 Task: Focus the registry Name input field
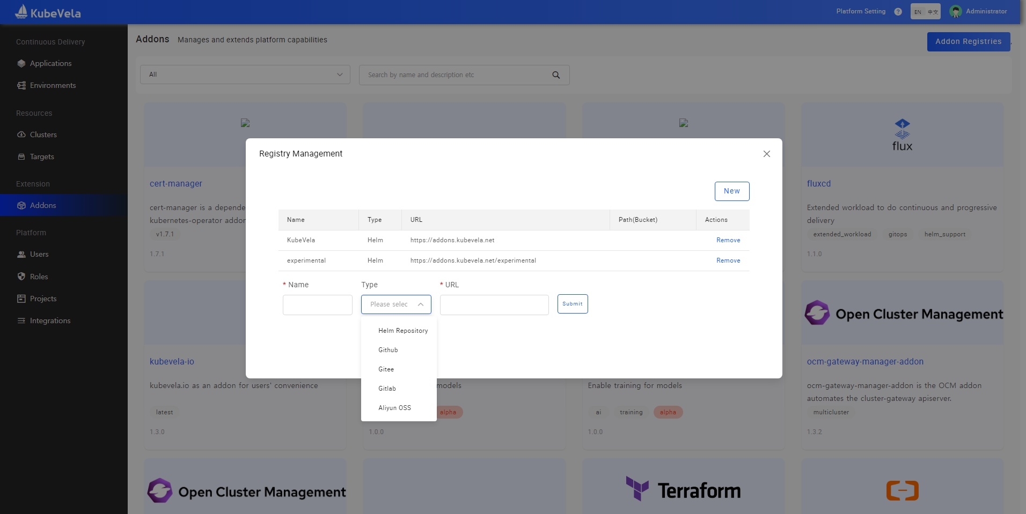pyautogui.click(x=317, y=305)
